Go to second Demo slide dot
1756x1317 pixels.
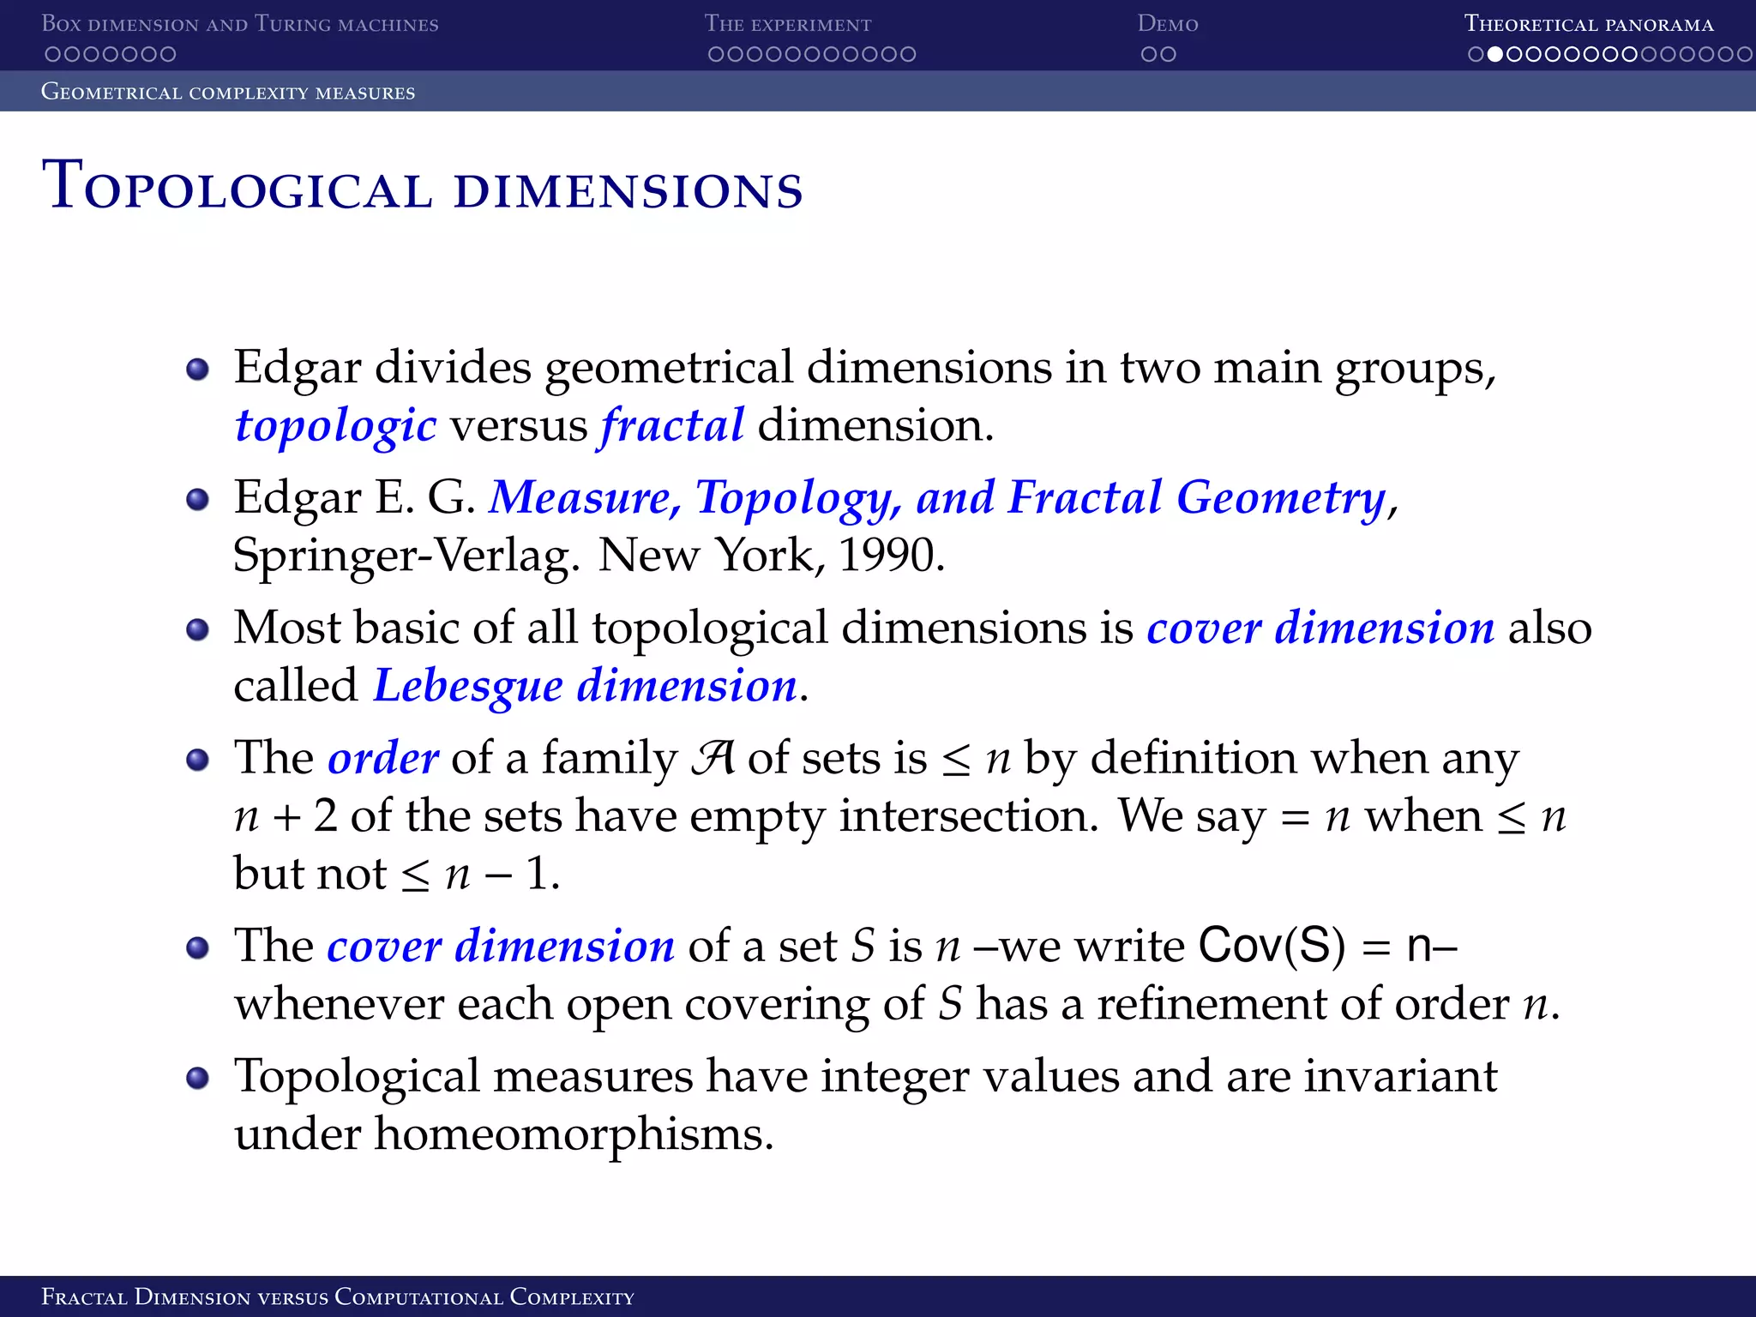pos(1168,54)
